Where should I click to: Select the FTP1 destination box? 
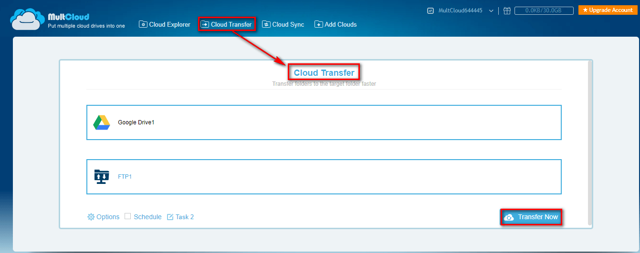click(x=324, y=177)
